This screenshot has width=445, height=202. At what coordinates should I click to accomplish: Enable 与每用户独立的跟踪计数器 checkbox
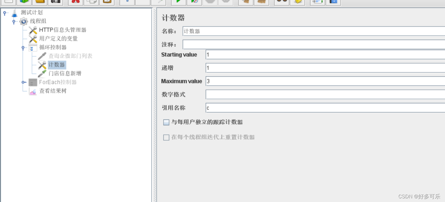pos(166,122)
